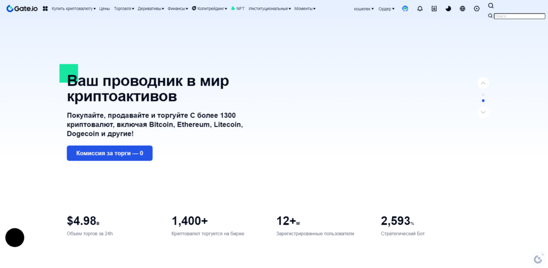This screenshot has width=548, height=268.
Task: Expand the Торговля dropdown menu
Action: [124, 9]
